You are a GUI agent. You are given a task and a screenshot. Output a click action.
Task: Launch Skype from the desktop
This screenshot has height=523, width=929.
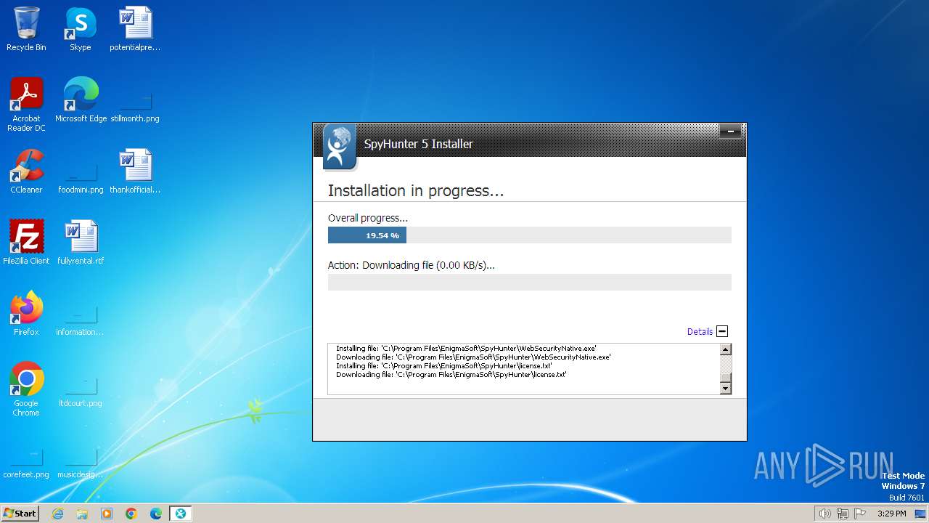[x=80, y=29]
